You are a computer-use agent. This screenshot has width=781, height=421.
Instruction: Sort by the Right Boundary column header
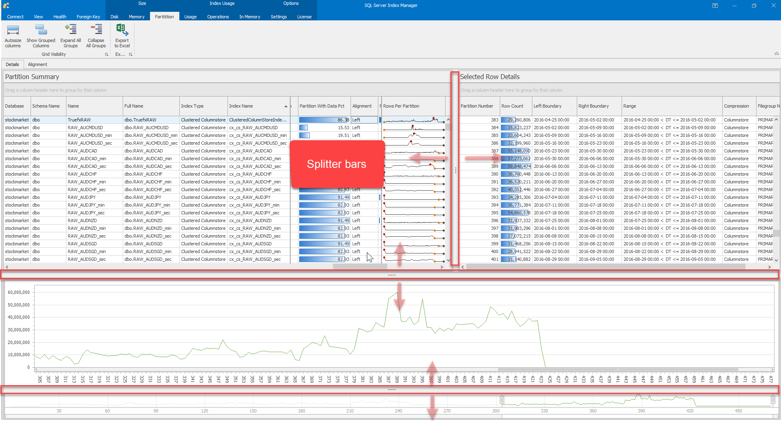[599, 106]
